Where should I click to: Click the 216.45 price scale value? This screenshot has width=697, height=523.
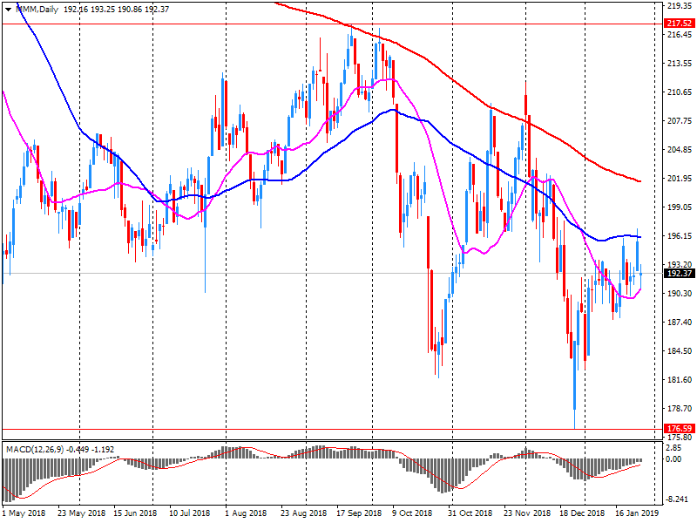click(x=680, y=34)
